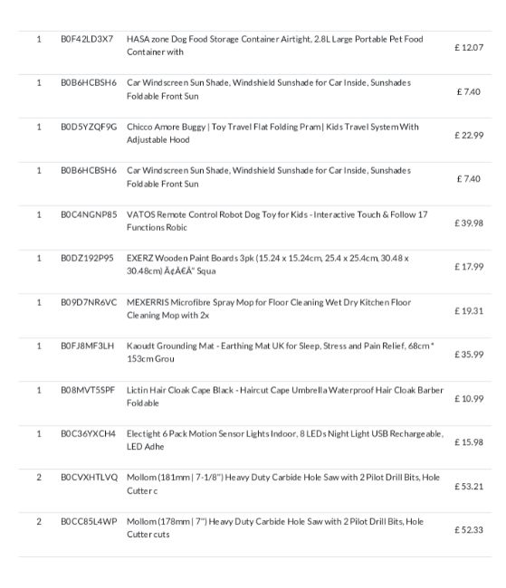Click the EXERZ Wooden Paint Boards description
This screenshot has height=588, width=506.
[268, 264]
